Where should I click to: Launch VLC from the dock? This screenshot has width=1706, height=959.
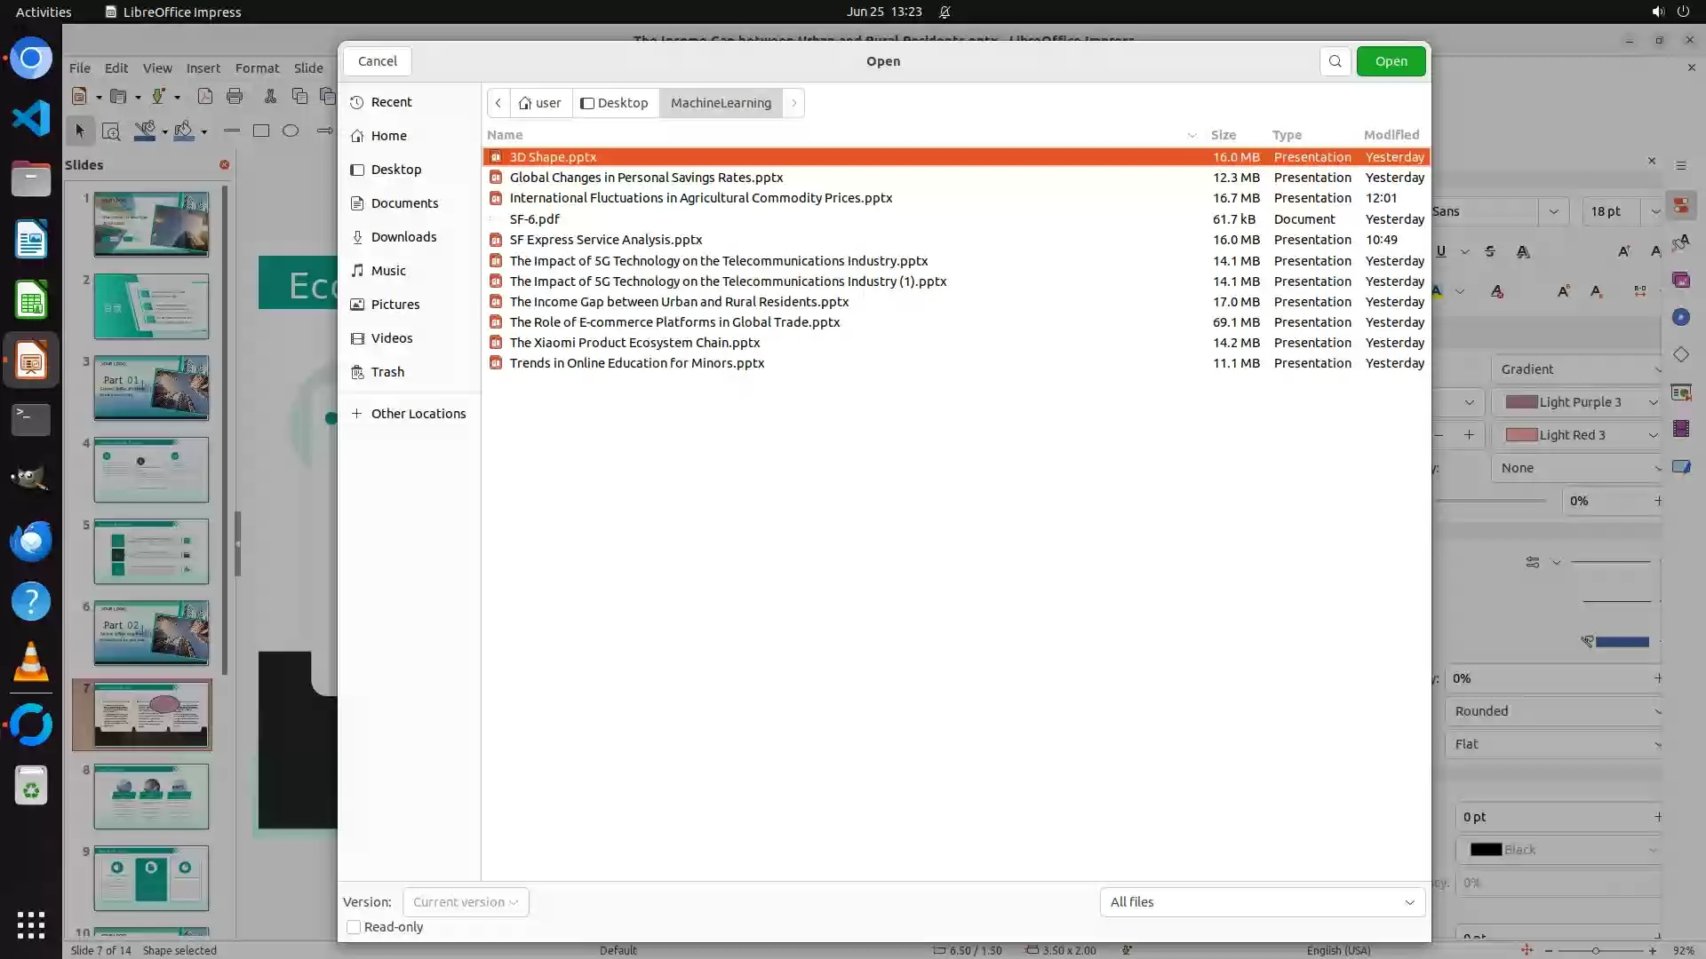click(31, 662)
